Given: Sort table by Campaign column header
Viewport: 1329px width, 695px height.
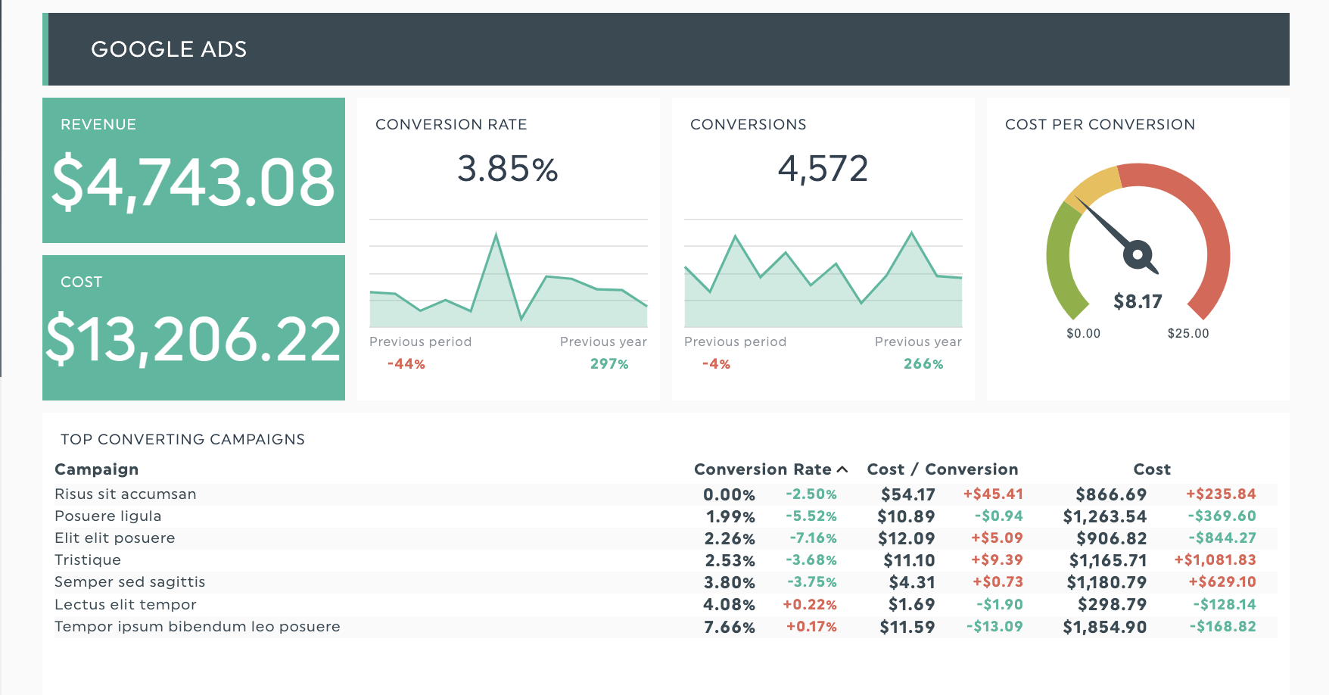Looking at the screenshot, I should click(97, 469).
